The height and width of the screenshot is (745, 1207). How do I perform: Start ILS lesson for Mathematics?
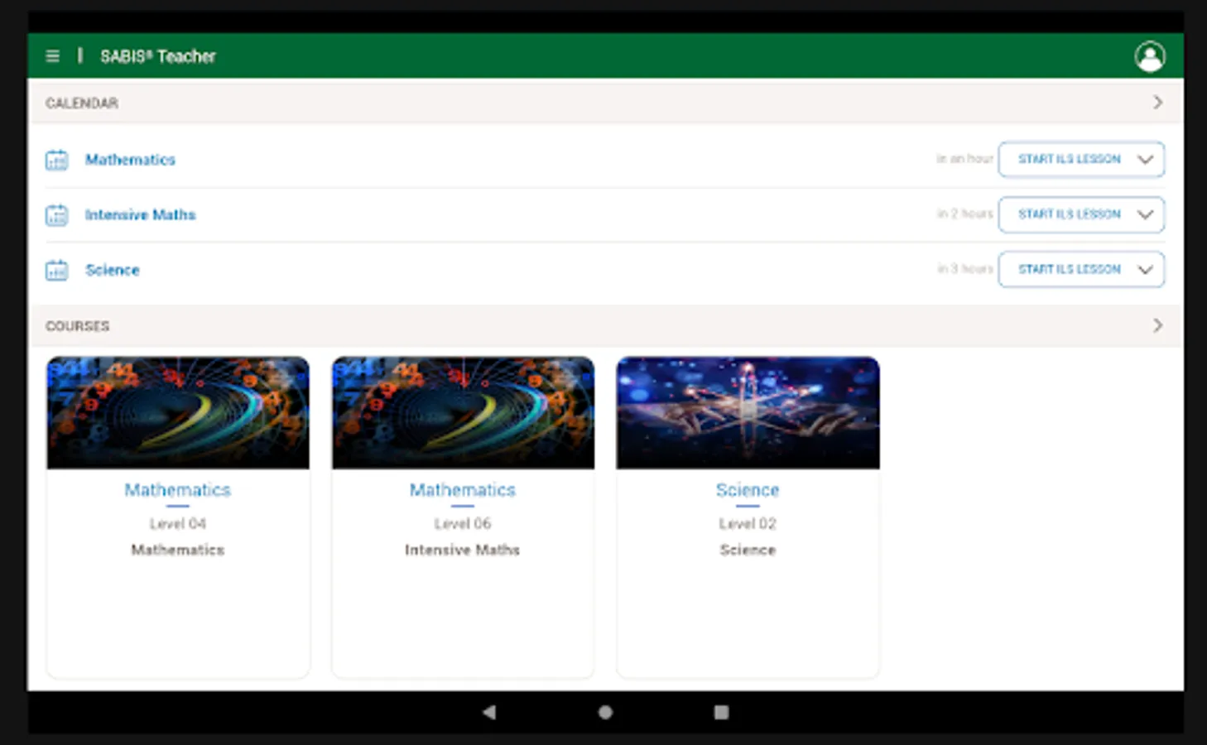click(x=1069, y=159)
